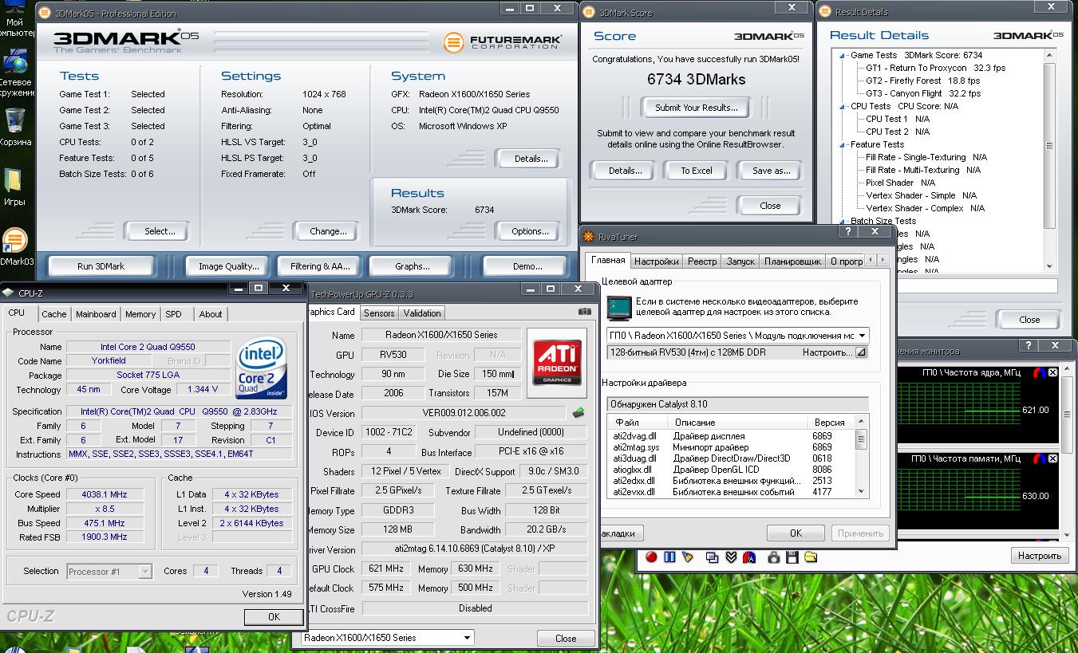Click the Submit Your Results button
Screen dimensions: 1078x653
[696, 108]
